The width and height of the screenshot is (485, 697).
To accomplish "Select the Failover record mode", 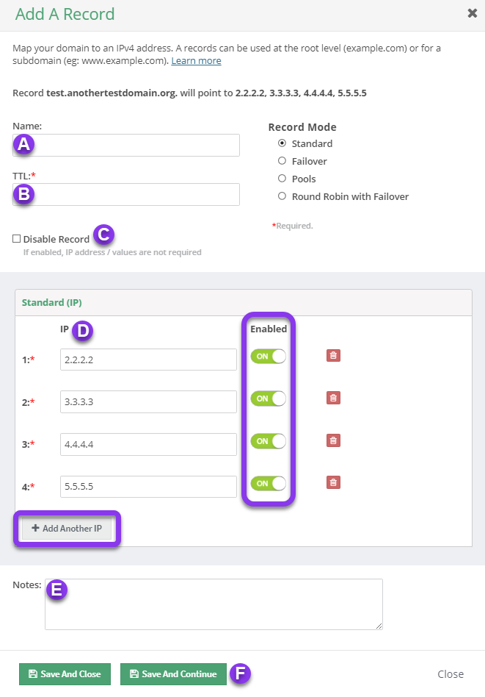I will pos(282,161).
